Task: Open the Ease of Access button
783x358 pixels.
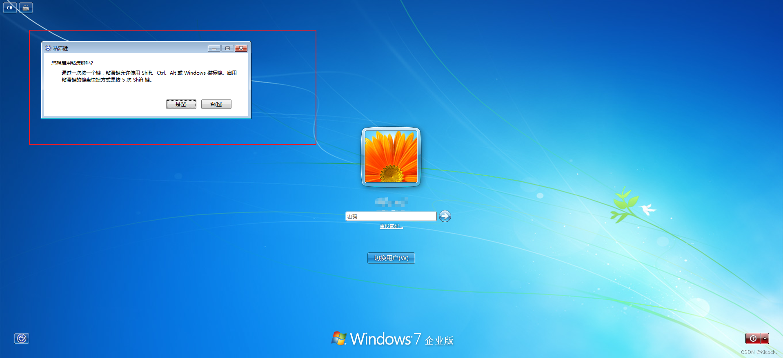Action: (22, 338)
